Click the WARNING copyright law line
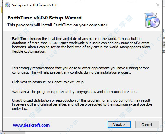165x134 pixels. click(75, 92)
